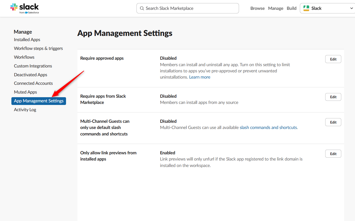Viewport: 355px width, 221px height.
Task: Follow the Learn more link
Action: [200, 77]
